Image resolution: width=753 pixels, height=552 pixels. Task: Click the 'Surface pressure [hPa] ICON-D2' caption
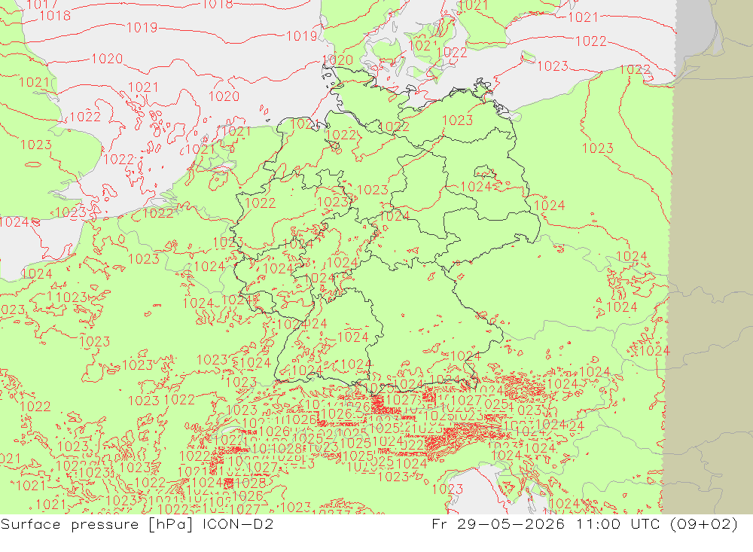click(x=137, y=524)
